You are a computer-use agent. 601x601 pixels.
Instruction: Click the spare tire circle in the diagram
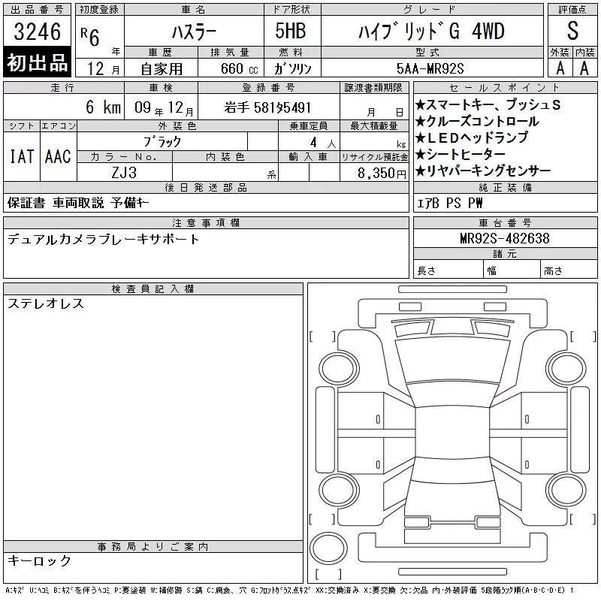[328, 548]
